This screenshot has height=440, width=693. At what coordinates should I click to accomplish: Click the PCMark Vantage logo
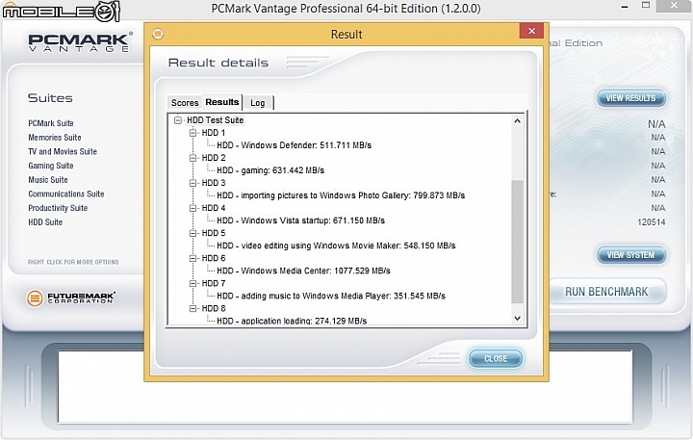[81, 42]
